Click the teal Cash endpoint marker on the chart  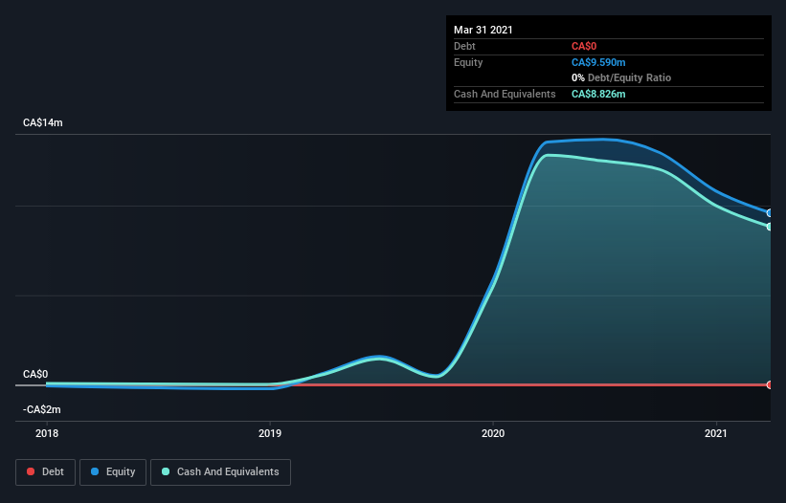770,227
